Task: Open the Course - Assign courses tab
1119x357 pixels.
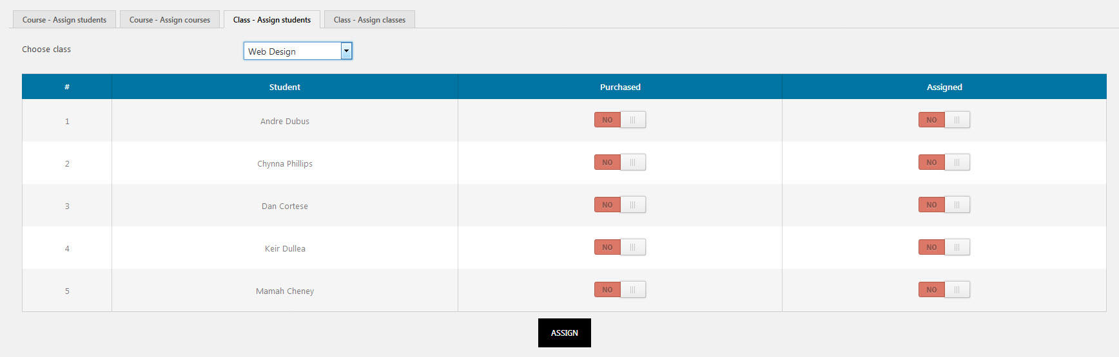Action: click(170, 20)
